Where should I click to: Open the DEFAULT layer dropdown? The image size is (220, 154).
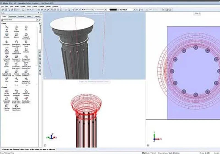coord(134,10)
